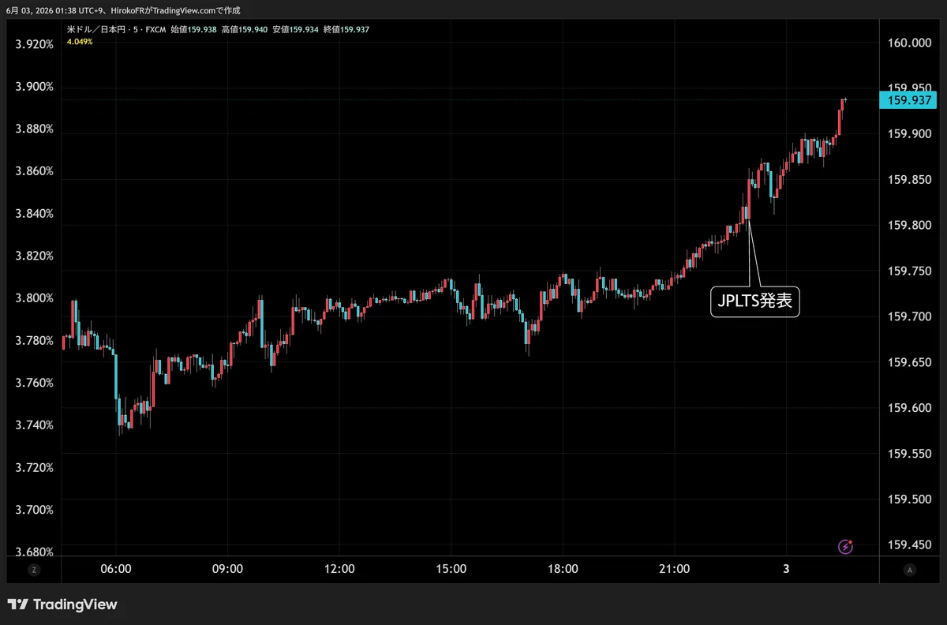Screen dimensions: 947x625
Task: Click the date label '3' on time axis
Action: [x=787, y=569]
